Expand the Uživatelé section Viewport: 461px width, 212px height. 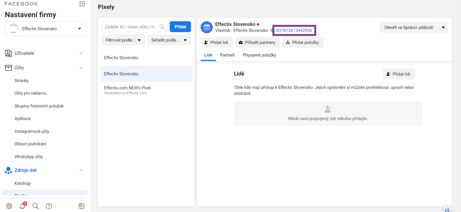[81, 54]
